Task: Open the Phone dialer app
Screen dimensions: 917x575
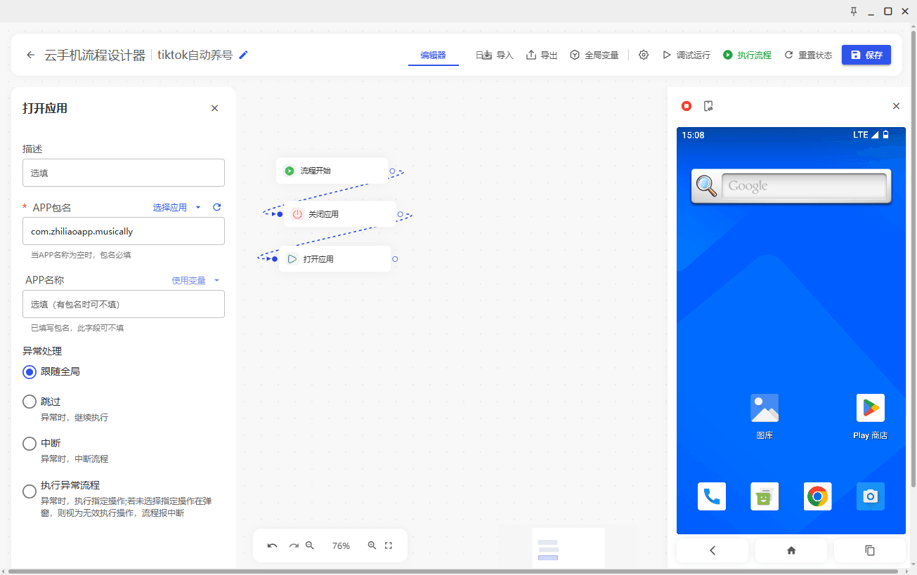Action: [x=712, y=496]
